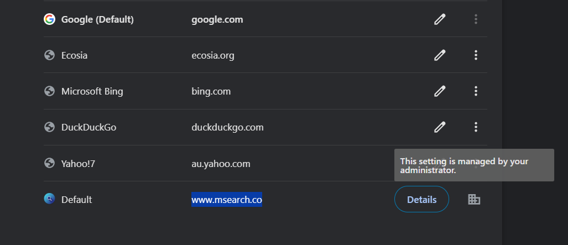Edit the Google (Default) search engine
The image size is (568, 245).
coord(440,19)
